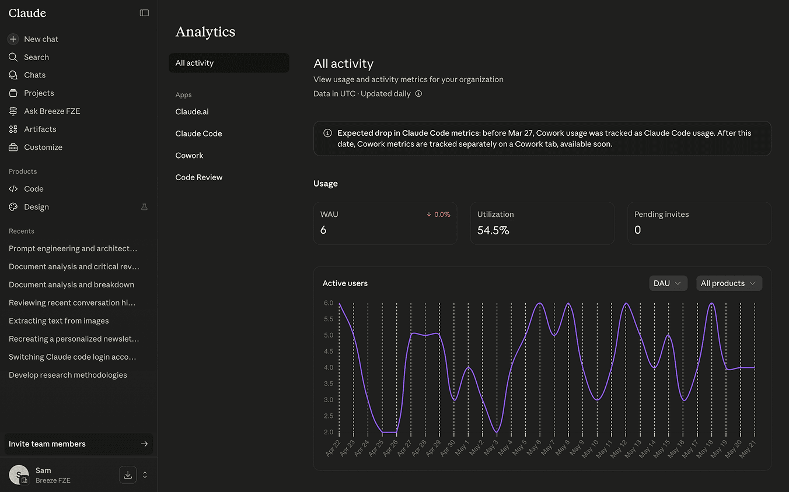Click the Projects folder icon
The width and height of the screenshot is (789, 492).
[x=13, y=93]
